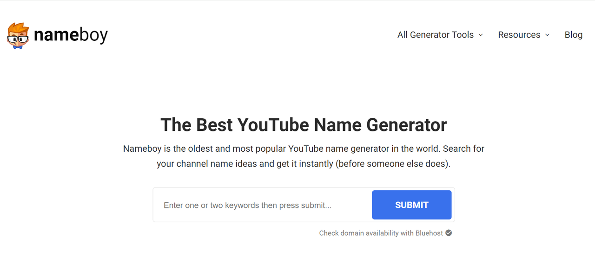Focus the keywords input field
Viewport: 595px width, 265px height.
pos(263,205)
